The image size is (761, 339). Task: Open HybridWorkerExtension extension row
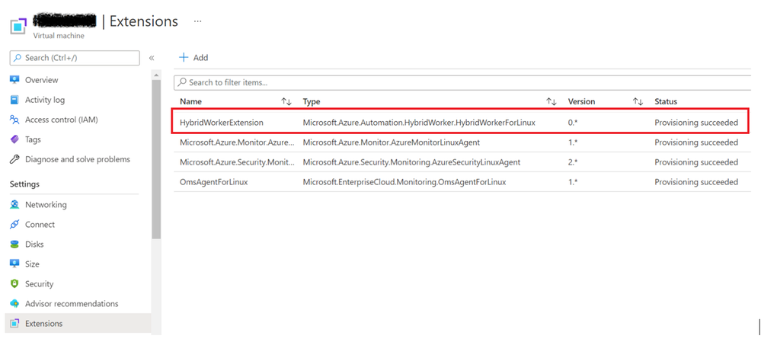pos(462,123)
